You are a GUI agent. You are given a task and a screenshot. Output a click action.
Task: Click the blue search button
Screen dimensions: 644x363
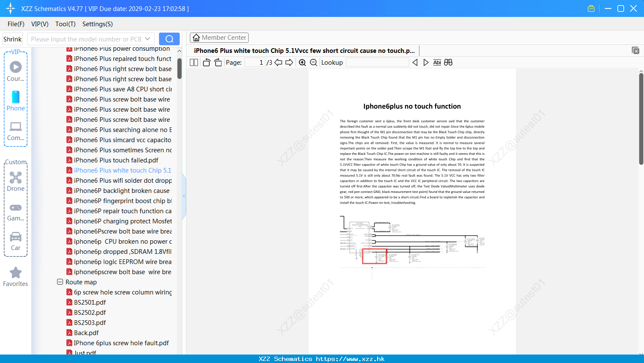[169, 39]
